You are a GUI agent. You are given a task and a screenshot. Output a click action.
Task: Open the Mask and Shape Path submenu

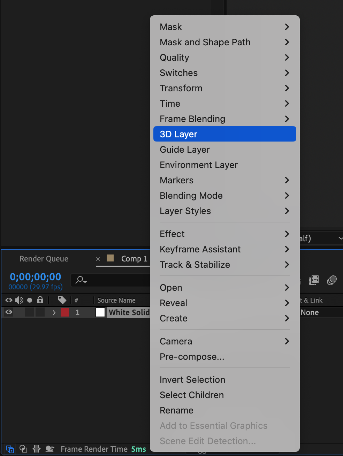point(225,42)
